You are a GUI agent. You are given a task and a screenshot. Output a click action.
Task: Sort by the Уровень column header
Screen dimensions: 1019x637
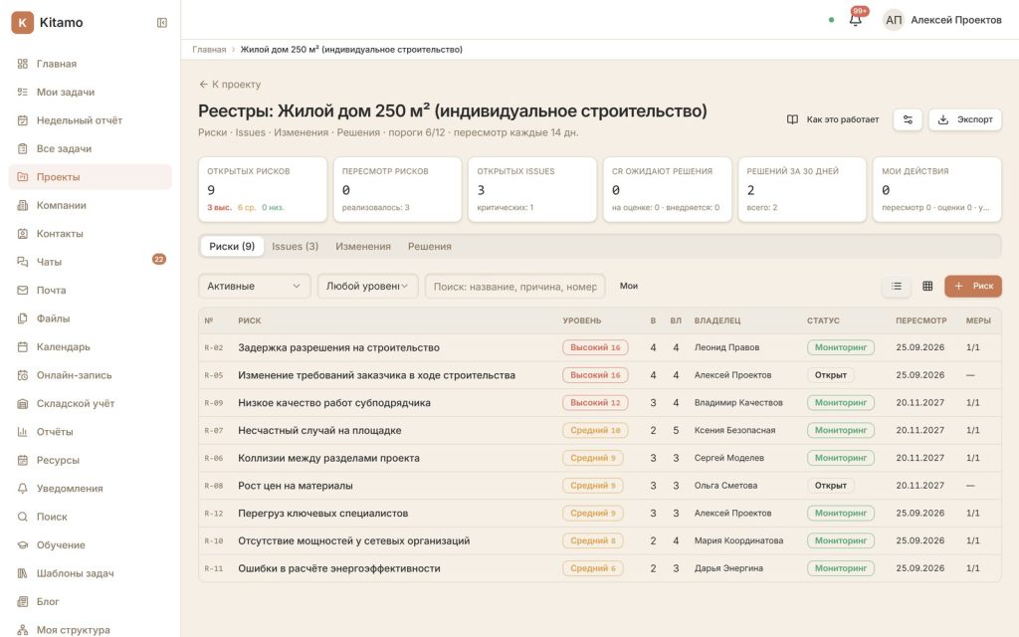point(581,320)
